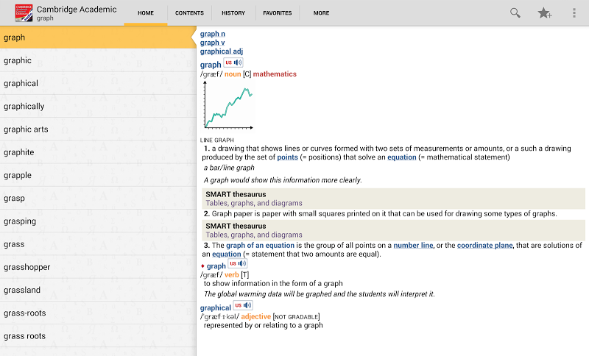Play US pronunciation for graphical adjective

pyautogui.click(x=243, y=306)
